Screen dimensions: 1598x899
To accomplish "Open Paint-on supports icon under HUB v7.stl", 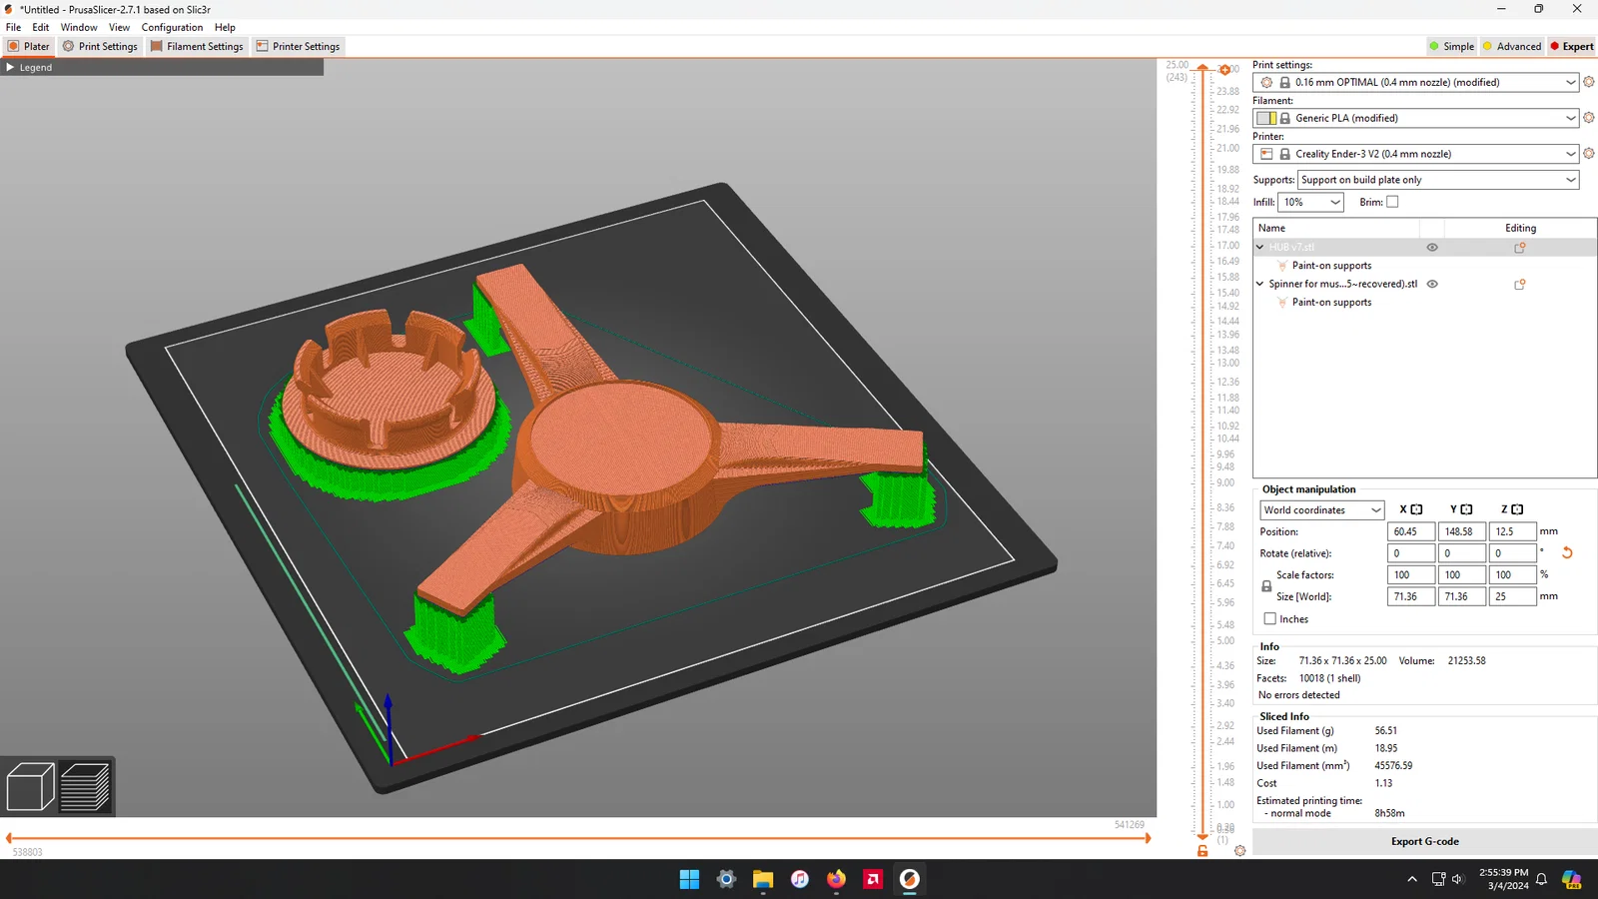I will (1282, 266).
